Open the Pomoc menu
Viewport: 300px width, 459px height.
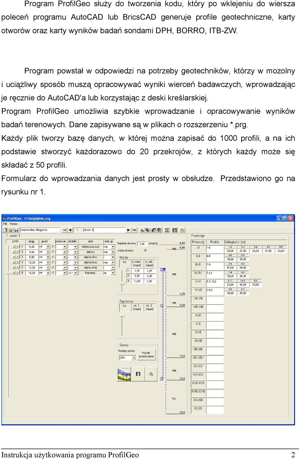14,224
